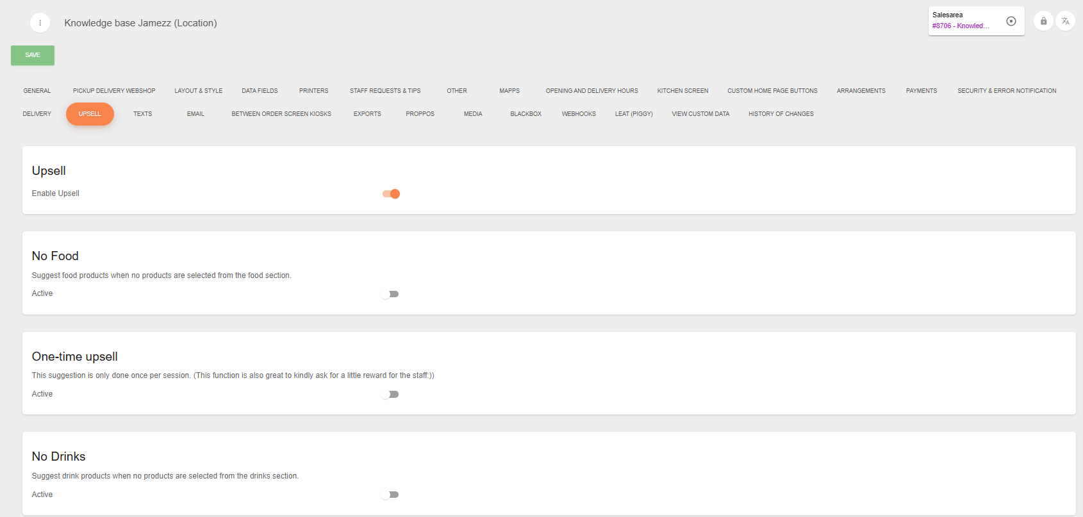This screenshot has width=1083, height=517.
Task: Open the Custom Home Page Buttons tab
Action: click(772, 91)
